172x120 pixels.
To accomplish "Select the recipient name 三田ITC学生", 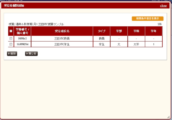I will [62, 44].
